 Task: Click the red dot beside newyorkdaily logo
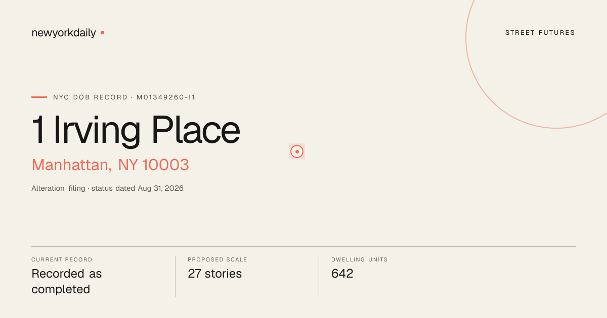pyautogui.click(x=102, y=32)
